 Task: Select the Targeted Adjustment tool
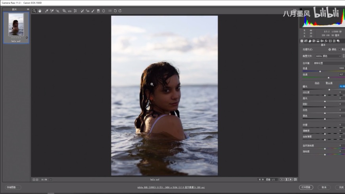point(57,11)
